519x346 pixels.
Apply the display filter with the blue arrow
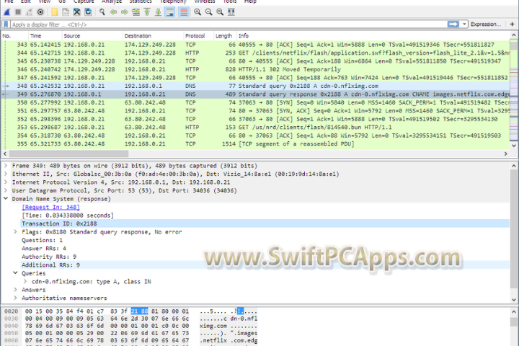pos(453,25)
